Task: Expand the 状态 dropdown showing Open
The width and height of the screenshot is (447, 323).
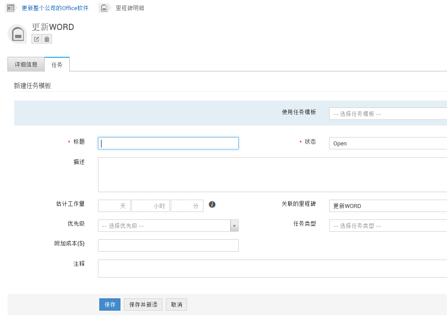Action: (387, 143)
